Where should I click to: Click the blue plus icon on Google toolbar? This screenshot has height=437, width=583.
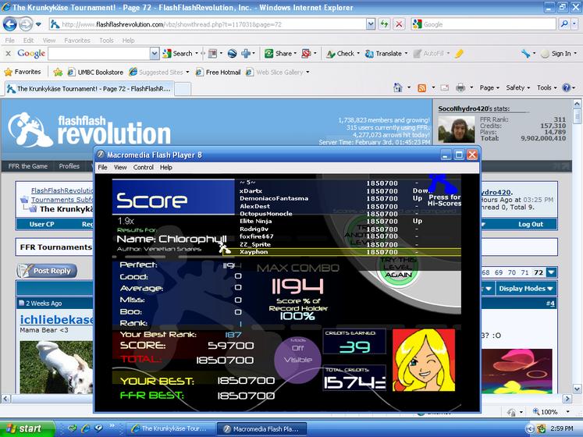pyautogui.click(x=246, y=54)
